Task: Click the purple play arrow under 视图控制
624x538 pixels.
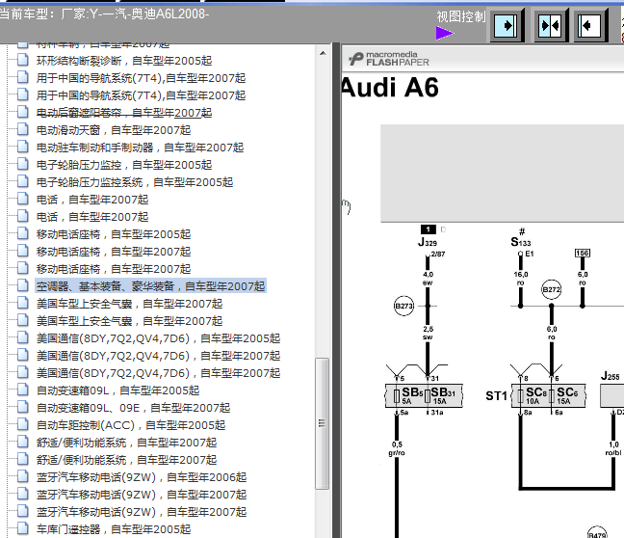Action: click(x=445, y=33)
